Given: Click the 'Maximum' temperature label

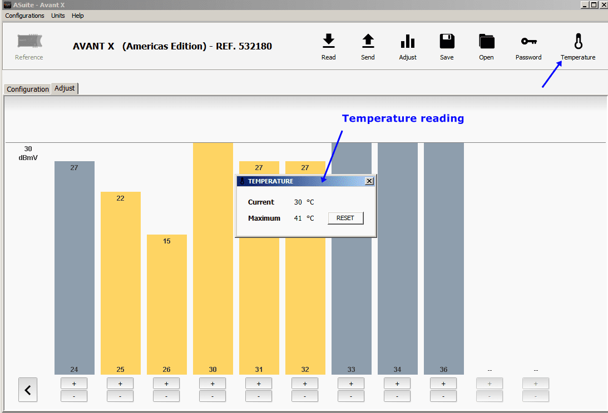Looking at the screenshot, I should (264, 218).
